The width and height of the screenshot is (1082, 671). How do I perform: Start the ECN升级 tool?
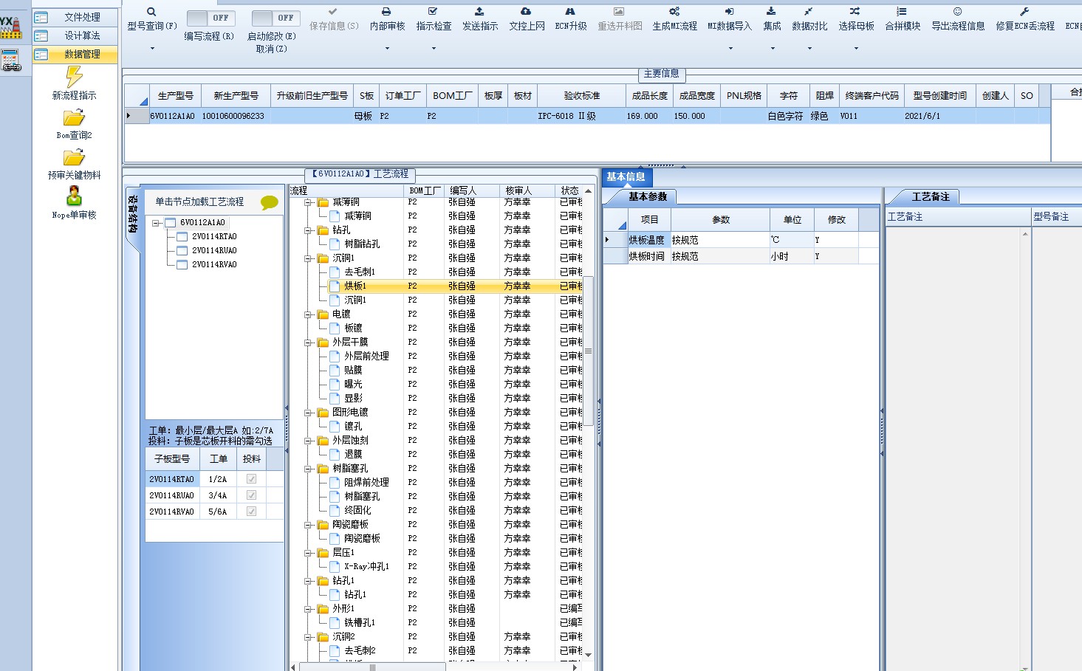click(x=570, y=18)
